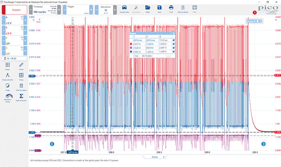Screen dimensions: 281x167
Task: Decrease the Timebase value
Action: [x=31, y=10]
